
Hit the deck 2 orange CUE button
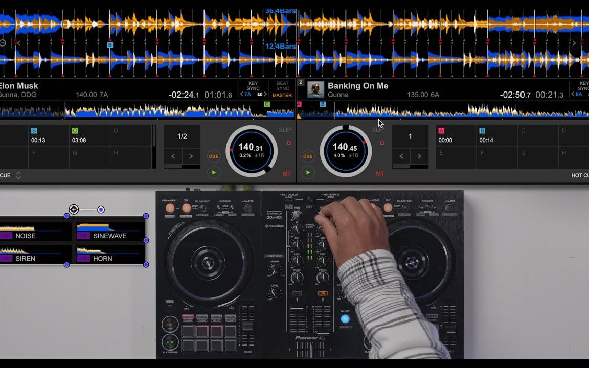coord(308,156)
